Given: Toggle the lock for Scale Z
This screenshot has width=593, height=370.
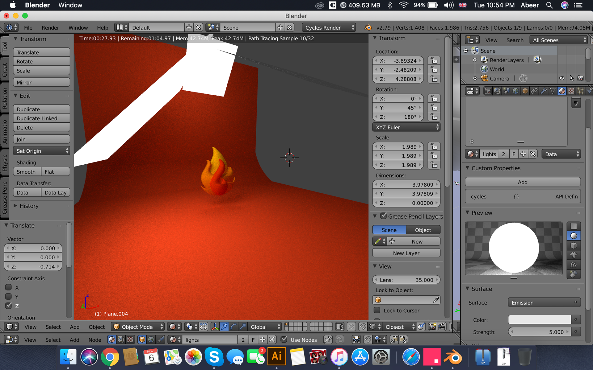Looking at the screenshot, I should tap(434, 165).
